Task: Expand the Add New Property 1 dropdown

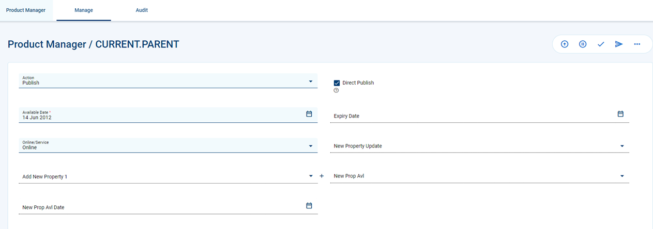Action: click(169, 176)
